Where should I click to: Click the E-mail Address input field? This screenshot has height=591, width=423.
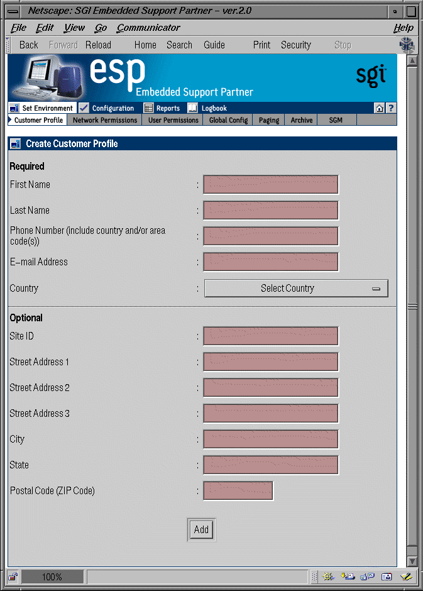[x=271, y=262]
